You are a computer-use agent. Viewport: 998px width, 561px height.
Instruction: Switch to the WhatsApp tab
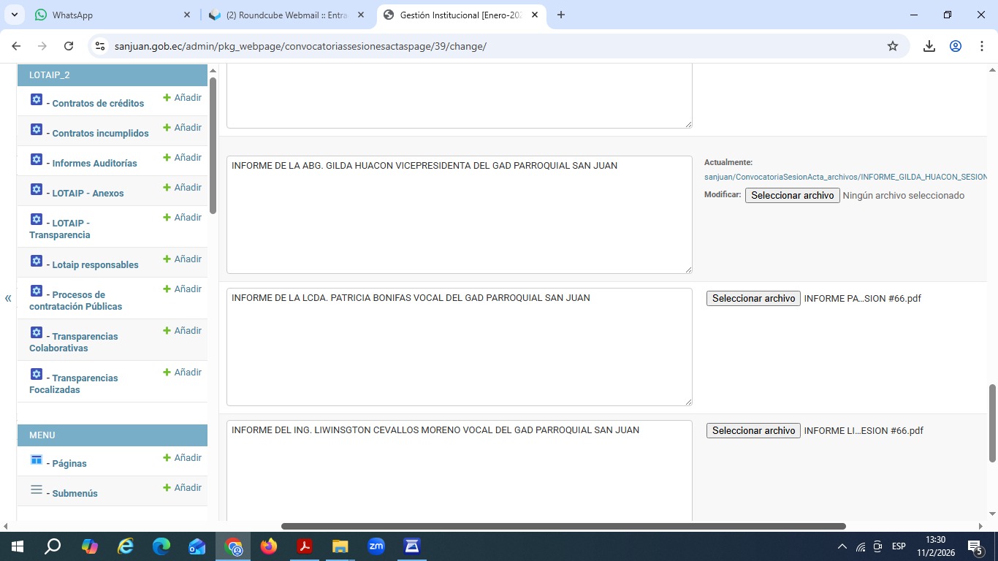click(x=110, y=15)
